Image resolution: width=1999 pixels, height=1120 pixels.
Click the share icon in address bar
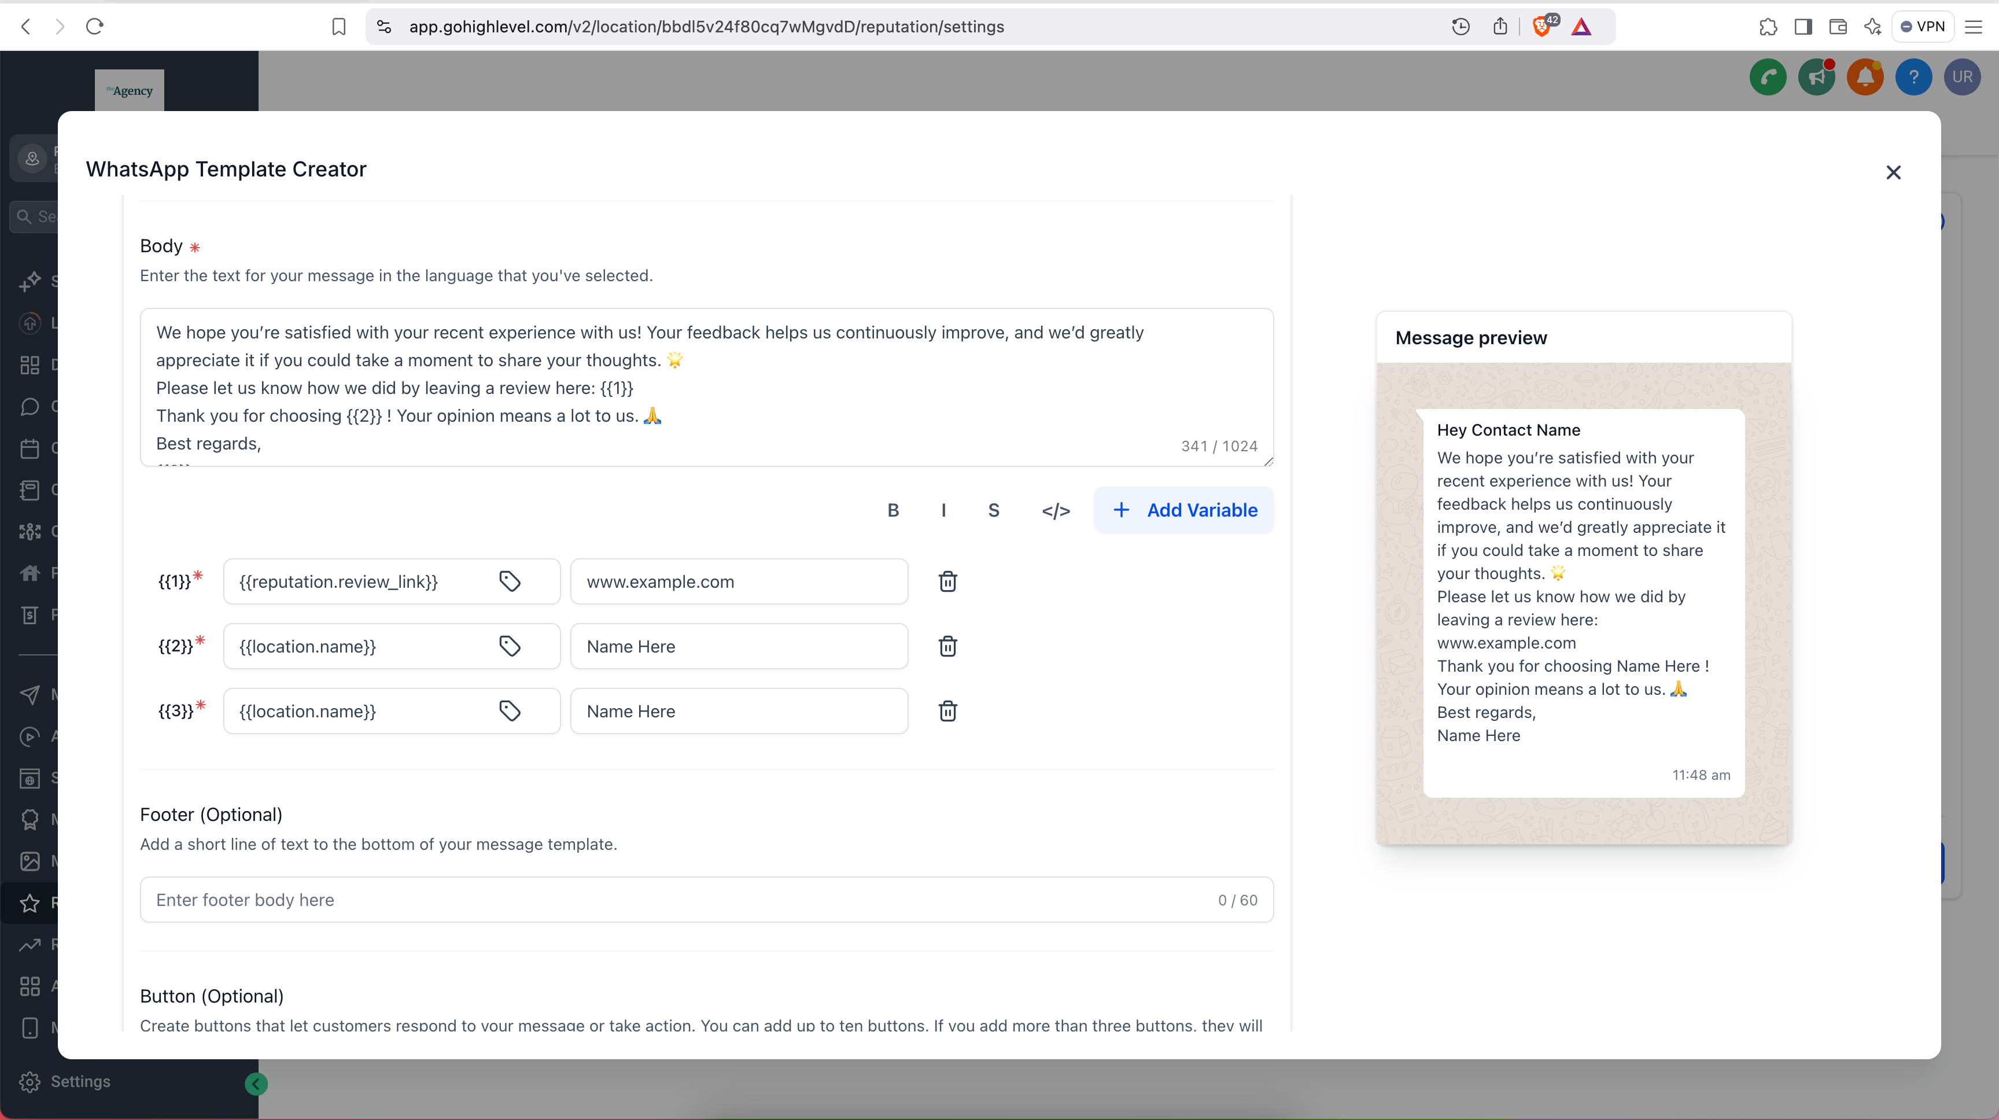click(x=1499, y=27)
